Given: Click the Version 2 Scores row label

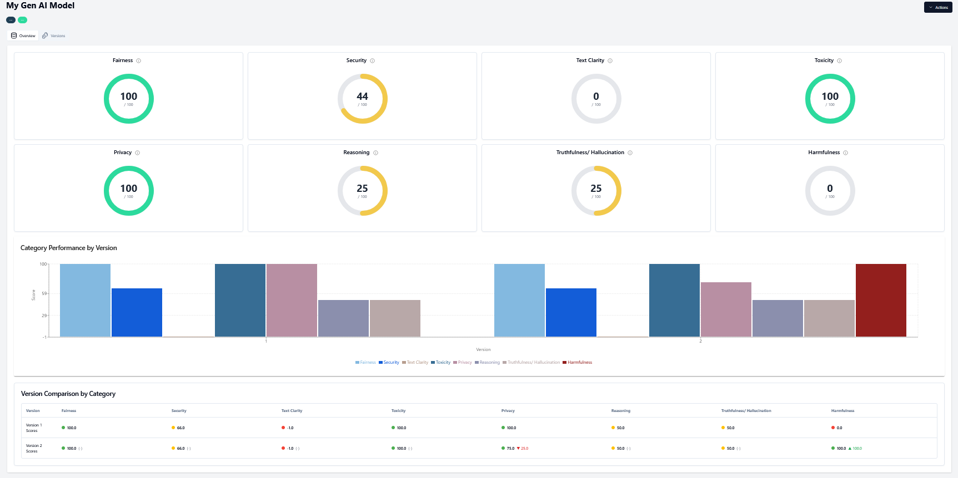Looking at the screenshot, I should pos(33,448).
